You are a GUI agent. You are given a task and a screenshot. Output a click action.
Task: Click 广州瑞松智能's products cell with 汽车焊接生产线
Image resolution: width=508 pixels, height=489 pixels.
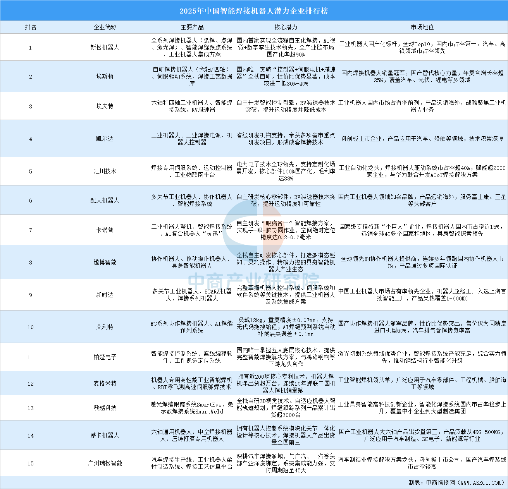[192, 463]
